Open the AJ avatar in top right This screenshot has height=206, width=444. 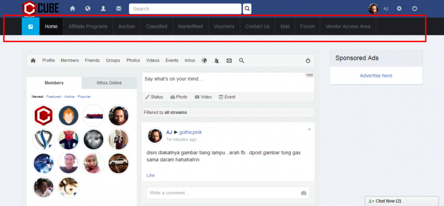(373, 9)
